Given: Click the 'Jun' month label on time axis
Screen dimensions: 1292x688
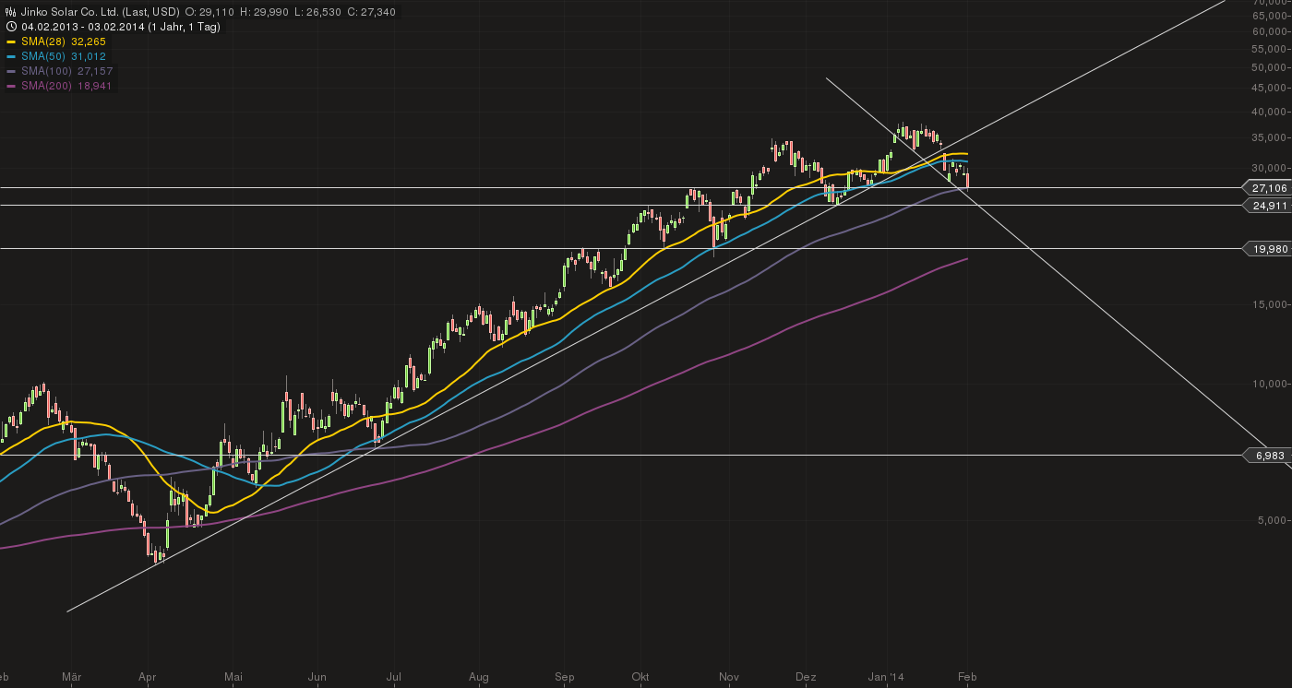Looking at the screenshot, I should (317, 677).
